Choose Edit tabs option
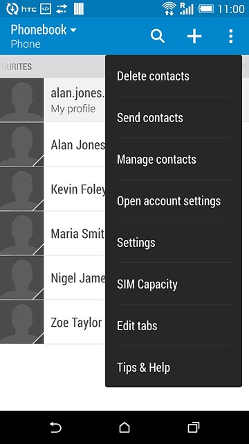Image resolution: width=249 pixels, height=444 pixels. click(174, 325)
